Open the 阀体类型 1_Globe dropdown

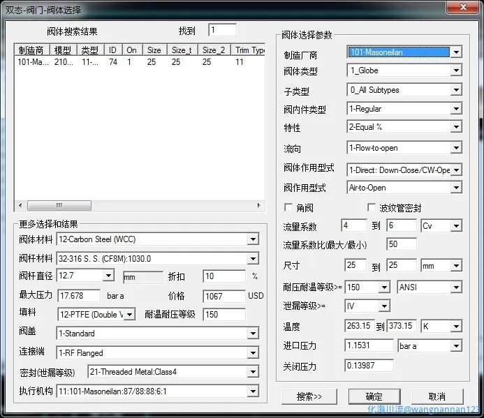click(456, 70)
